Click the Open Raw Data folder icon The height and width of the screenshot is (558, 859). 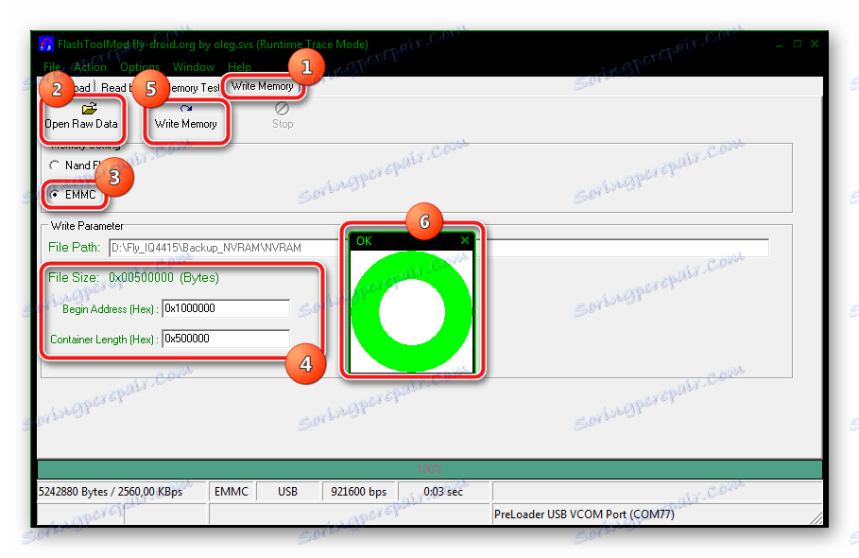(x=89, y=108)
